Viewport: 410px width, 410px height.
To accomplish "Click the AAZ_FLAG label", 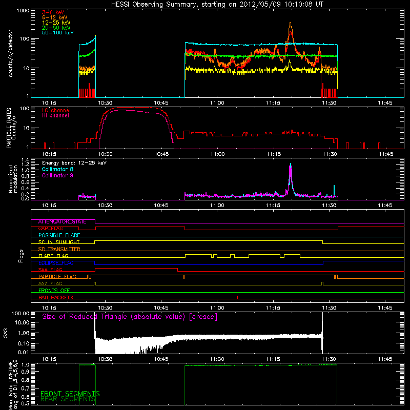I will (50, 284).
